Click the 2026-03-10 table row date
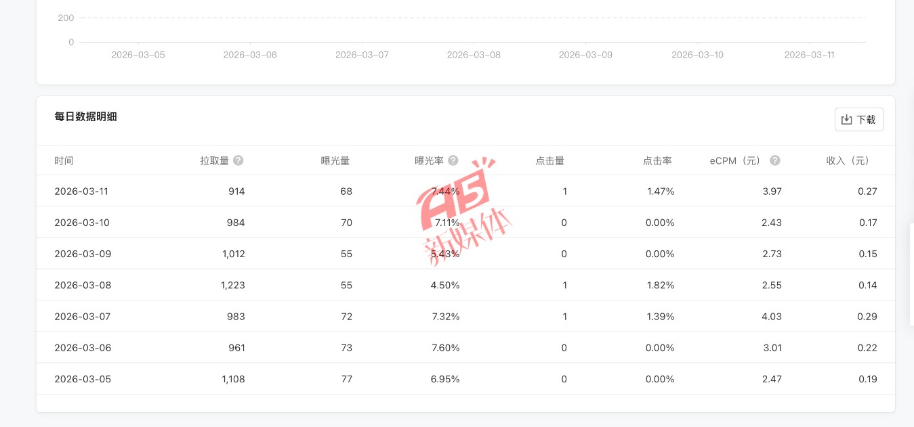914x427 pixels. [81, 223]
